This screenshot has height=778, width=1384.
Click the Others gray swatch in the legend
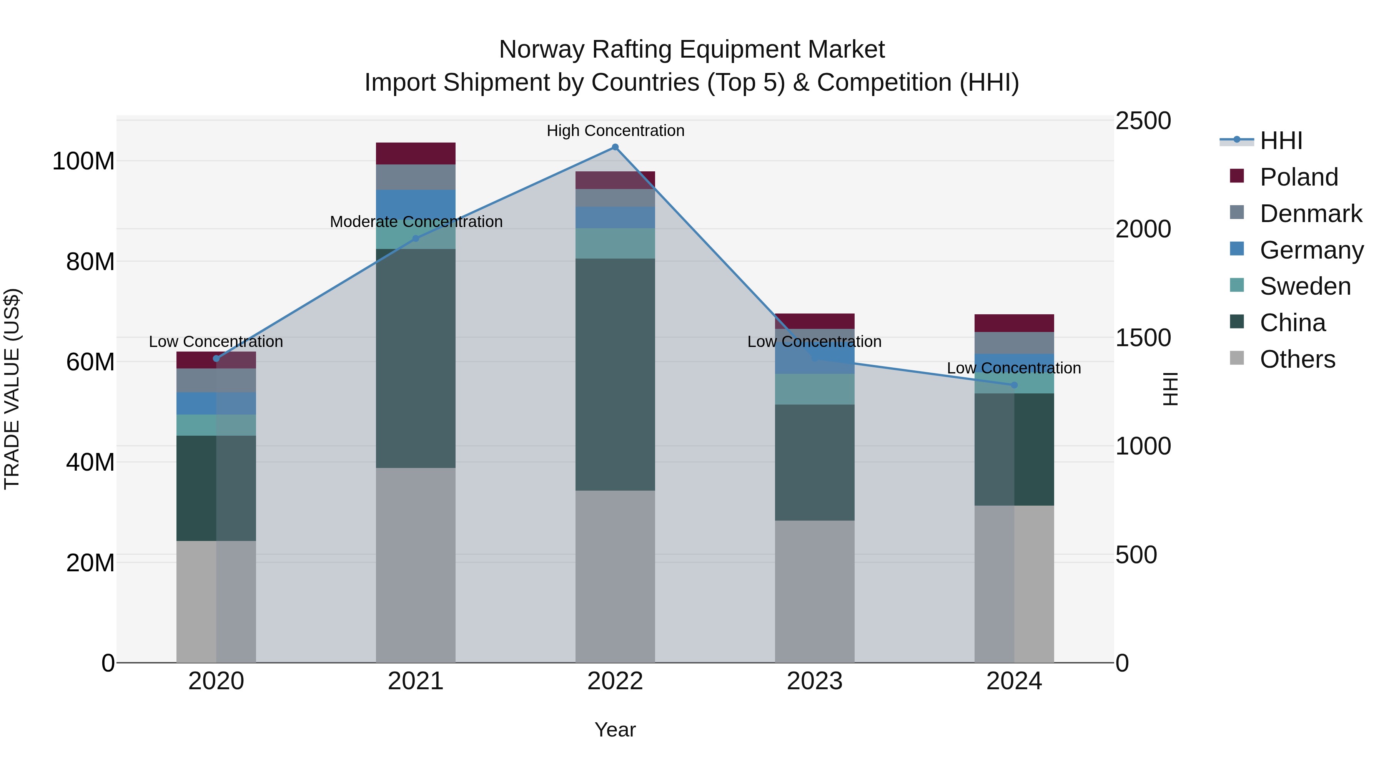click(1237, 358)
